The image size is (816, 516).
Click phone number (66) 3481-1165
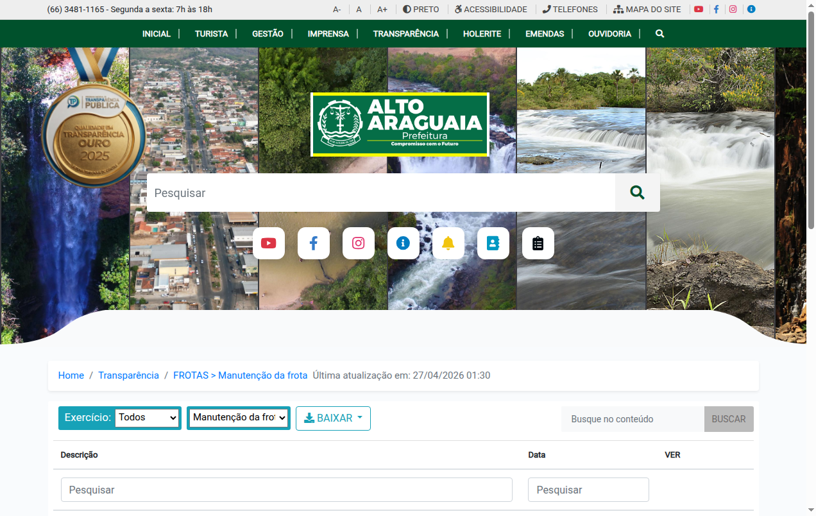[76, 10]
